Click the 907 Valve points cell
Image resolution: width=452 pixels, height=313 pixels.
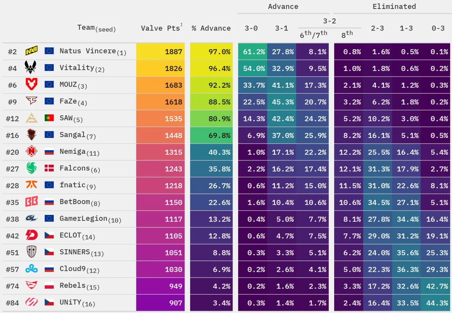tap(160, 303)
